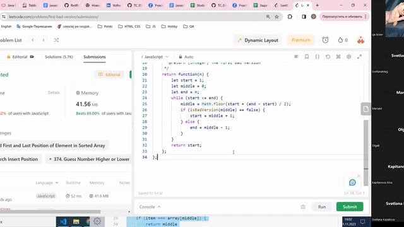The image size is (404, 227).
Task: Submit the solution
Action: click(350, 207)
